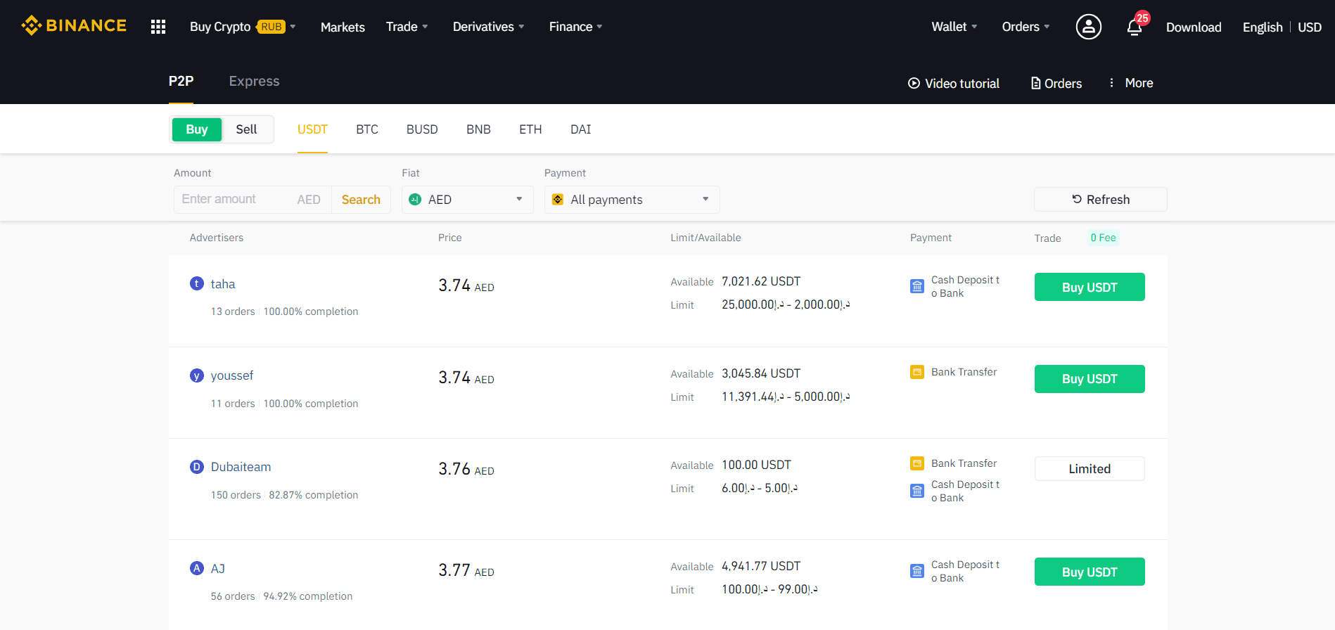Open taha's advertiser profile name
The image size is (1335, 630).
tap(223, 284)
